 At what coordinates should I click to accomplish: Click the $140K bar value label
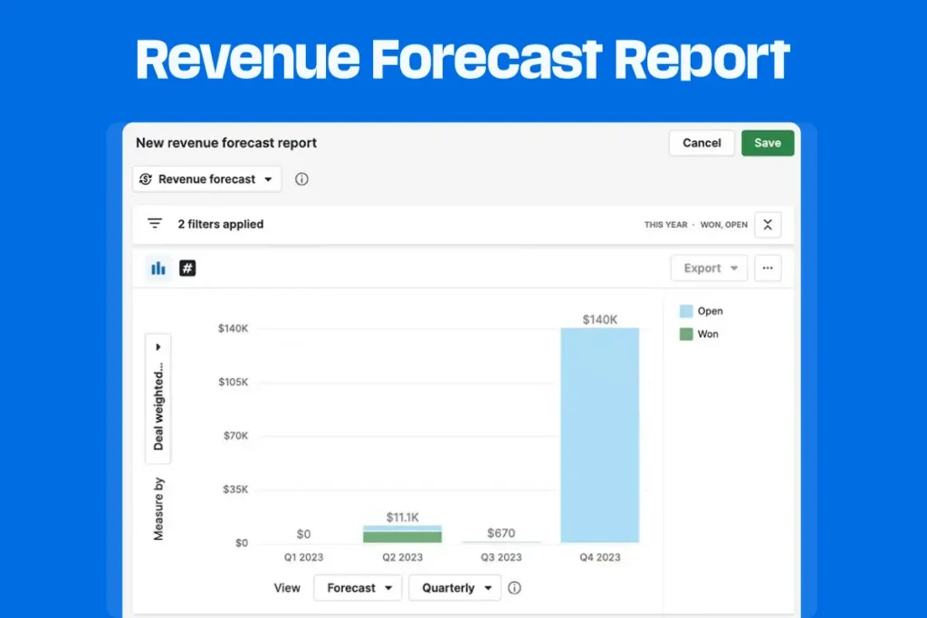click(599, 319)
